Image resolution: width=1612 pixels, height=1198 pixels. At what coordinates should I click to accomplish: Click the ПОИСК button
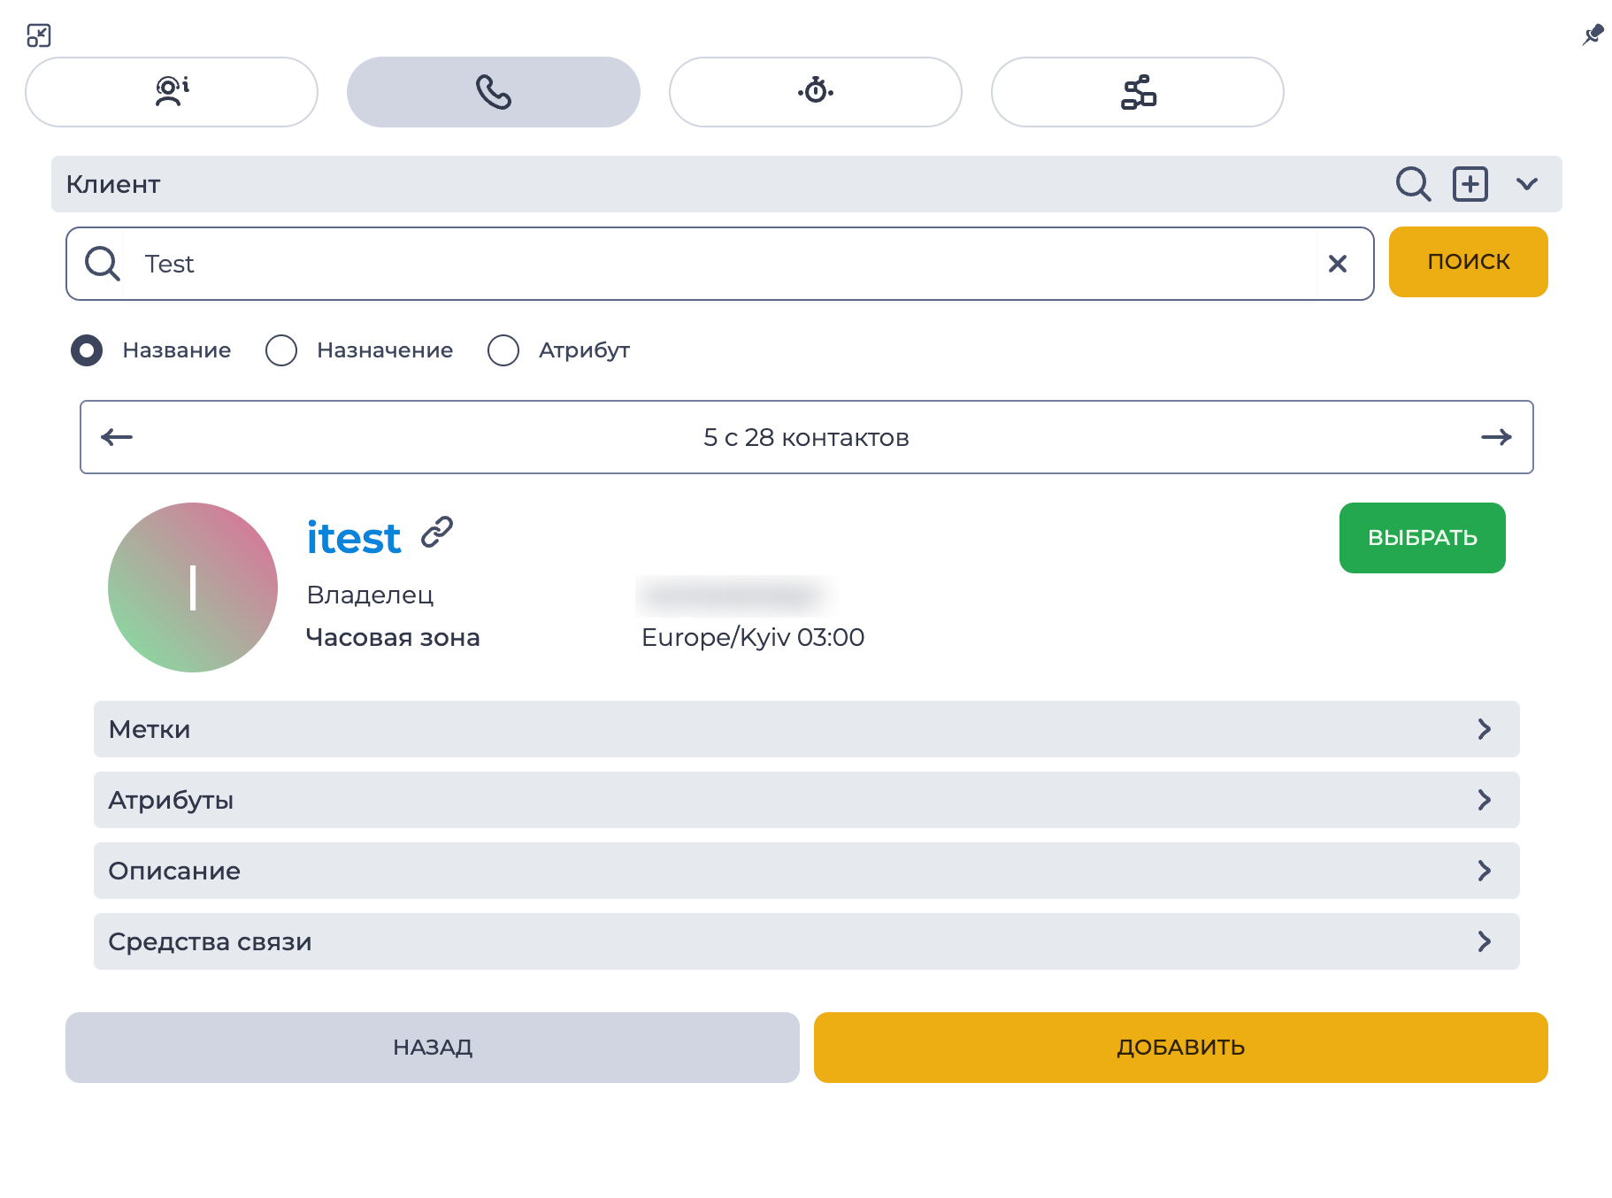[1469, 262]
